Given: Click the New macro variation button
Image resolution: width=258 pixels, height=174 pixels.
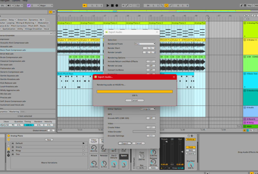Looking at the screenshot, I should (49, 140).
